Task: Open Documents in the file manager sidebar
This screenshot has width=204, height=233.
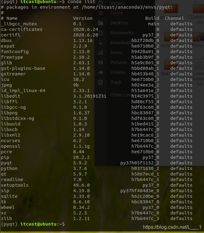Action: click(122, 33)
